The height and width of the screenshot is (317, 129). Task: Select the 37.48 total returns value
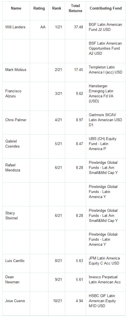tap(79, 27)
